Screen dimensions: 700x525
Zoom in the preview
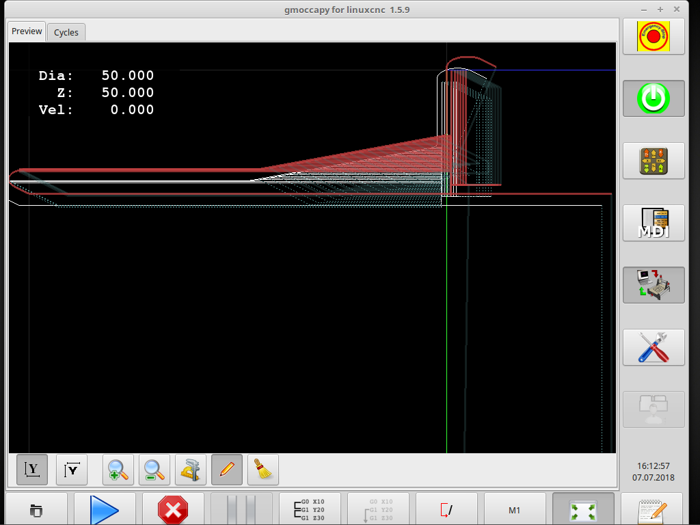[118, 470]
